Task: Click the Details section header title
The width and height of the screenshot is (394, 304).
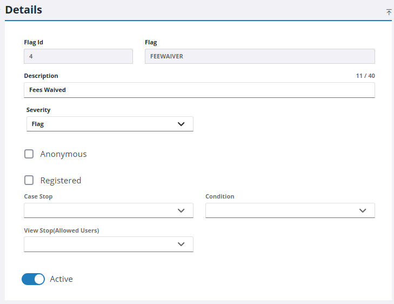Action: [x=24, y=10]
